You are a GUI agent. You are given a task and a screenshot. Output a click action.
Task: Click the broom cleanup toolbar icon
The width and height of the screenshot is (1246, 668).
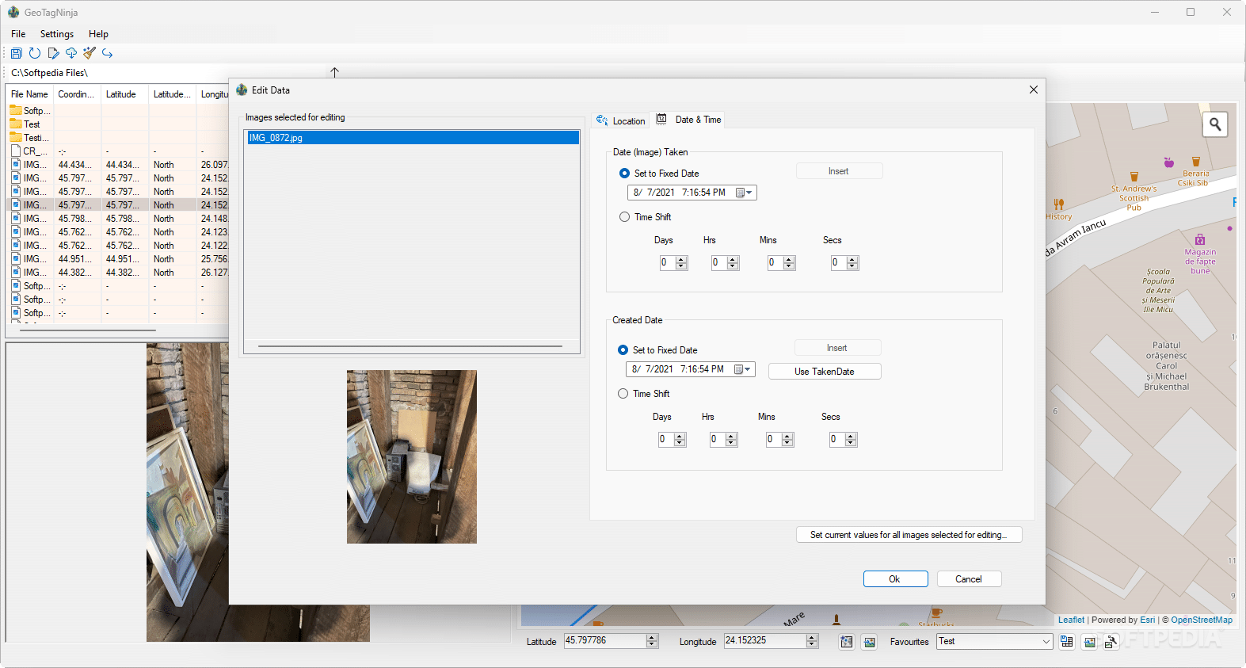[90, 53]
